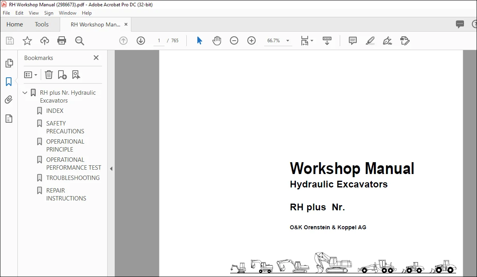Switch to the Tools tab

(x=42, y=24)
